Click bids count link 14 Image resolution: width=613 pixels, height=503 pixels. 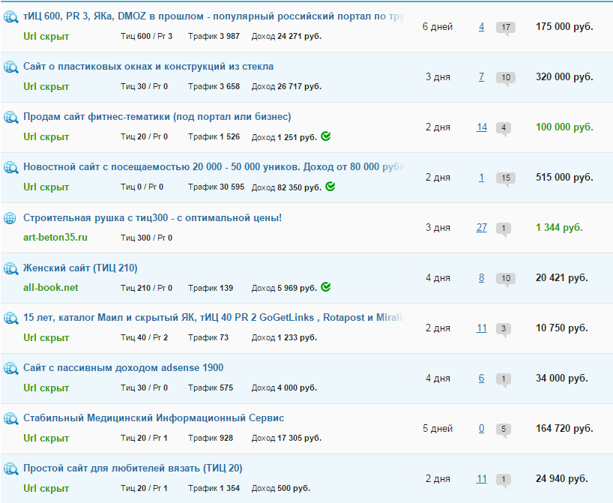click(481, 127)
